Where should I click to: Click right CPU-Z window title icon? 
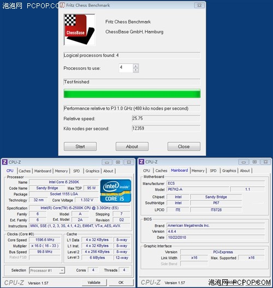tap(141, 162)
